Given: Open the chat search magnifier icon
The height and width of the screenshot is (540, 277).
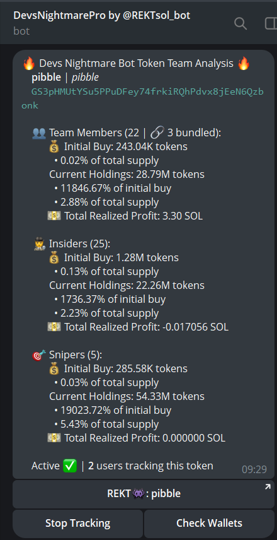Looking at the screenshot, I should (x=240, y=24).
